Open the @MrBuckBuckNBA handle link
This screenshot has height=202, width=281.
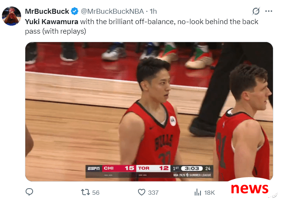pyautogui.click(x=112, y=11)
